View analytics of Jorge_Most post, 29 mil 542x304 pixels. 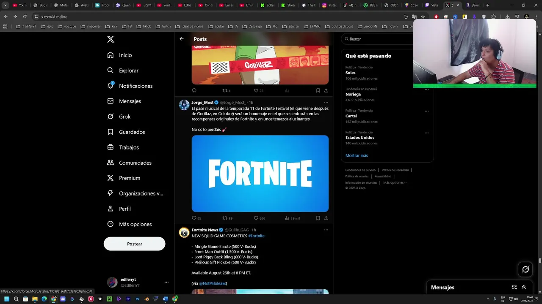(292, 218)
